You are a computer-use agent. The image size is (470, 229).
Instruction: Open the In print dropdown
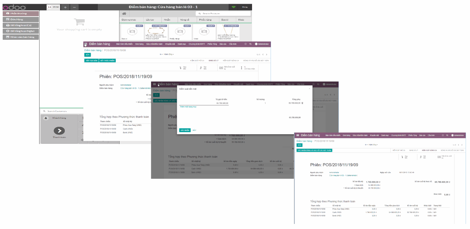point(366,144)
